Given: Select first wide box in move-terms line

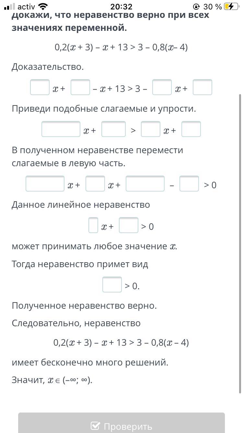Looking at the screenshot, I should (45, 183).
